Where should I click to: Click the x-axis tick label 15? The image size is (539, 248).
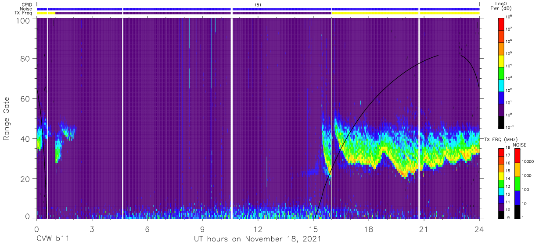[x=313, y=229]
